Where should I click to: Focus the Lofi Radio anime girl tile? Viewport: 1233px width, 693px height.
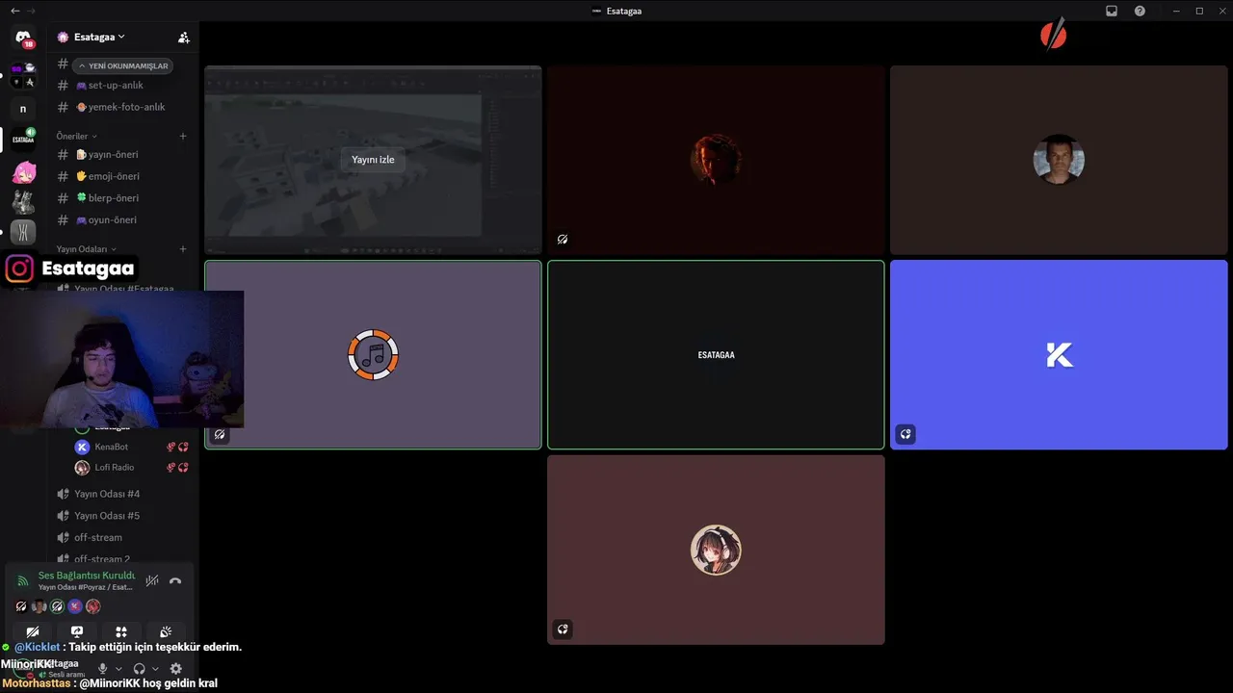pyautogui.click(x=716, y=550)
